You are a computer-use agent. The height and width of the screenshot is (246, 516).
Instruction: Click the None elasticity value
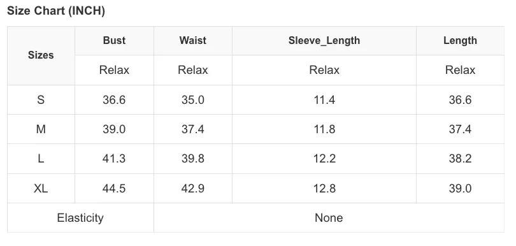pos(329,218)
